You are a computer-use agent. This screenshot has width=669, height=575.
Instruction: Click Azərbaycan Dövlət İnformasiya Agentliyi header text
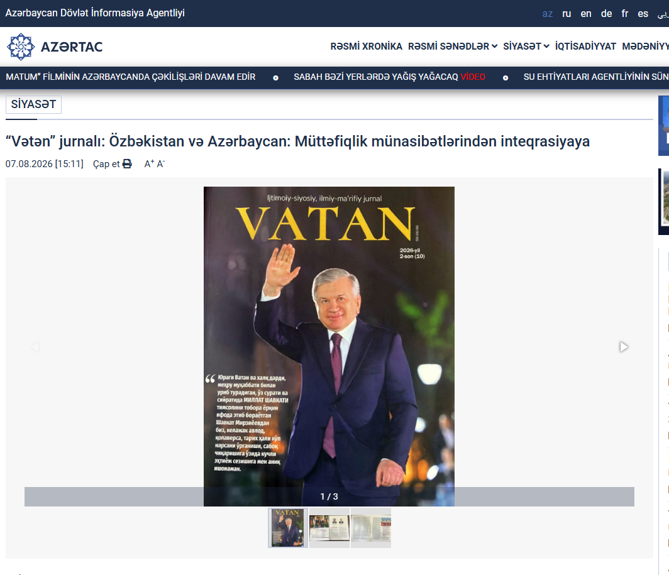95,13
